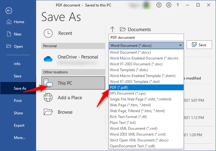This screenshot has height=151, width=216.
Task: Click the account profile picture
Action: [147, 5]
